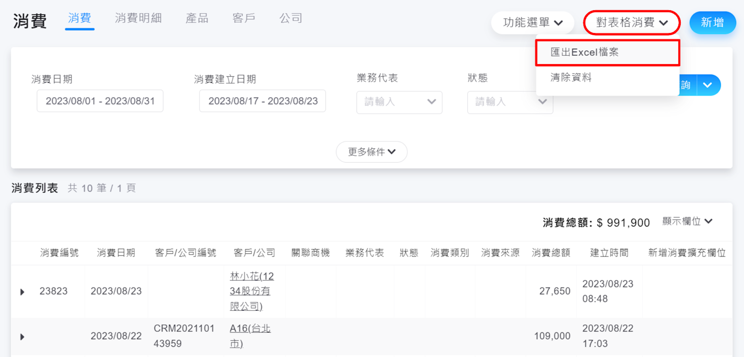This screenshot has height=357, width=744.
Task: Open the 功能選單 dropdown
Action: click(x=532, y=22)
